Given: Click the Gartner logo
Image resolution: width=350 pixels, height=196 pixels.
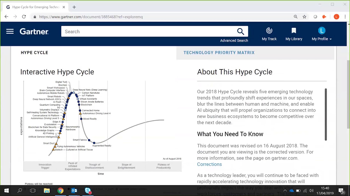Looking at the screenshot, I should coord(34,32).
